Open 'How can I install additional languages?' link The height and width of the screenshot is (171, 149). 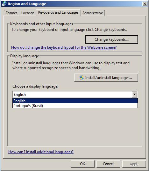tap(41, 152)
